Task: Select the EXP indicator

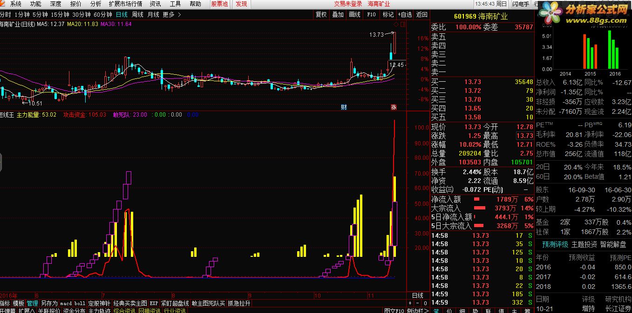Action: (154, 303)
